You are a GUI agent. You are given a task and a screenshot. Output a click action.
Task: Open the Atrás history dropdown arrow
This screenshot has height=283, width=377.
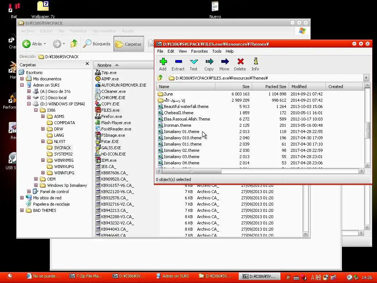pos(45,44)
